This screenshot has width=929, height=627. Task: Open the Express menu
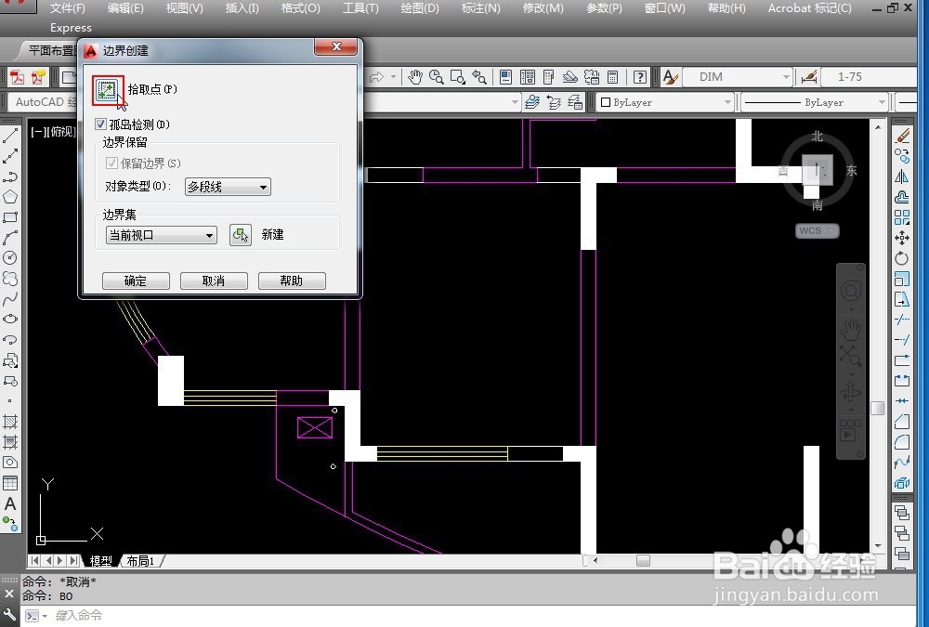pos(72,28)
